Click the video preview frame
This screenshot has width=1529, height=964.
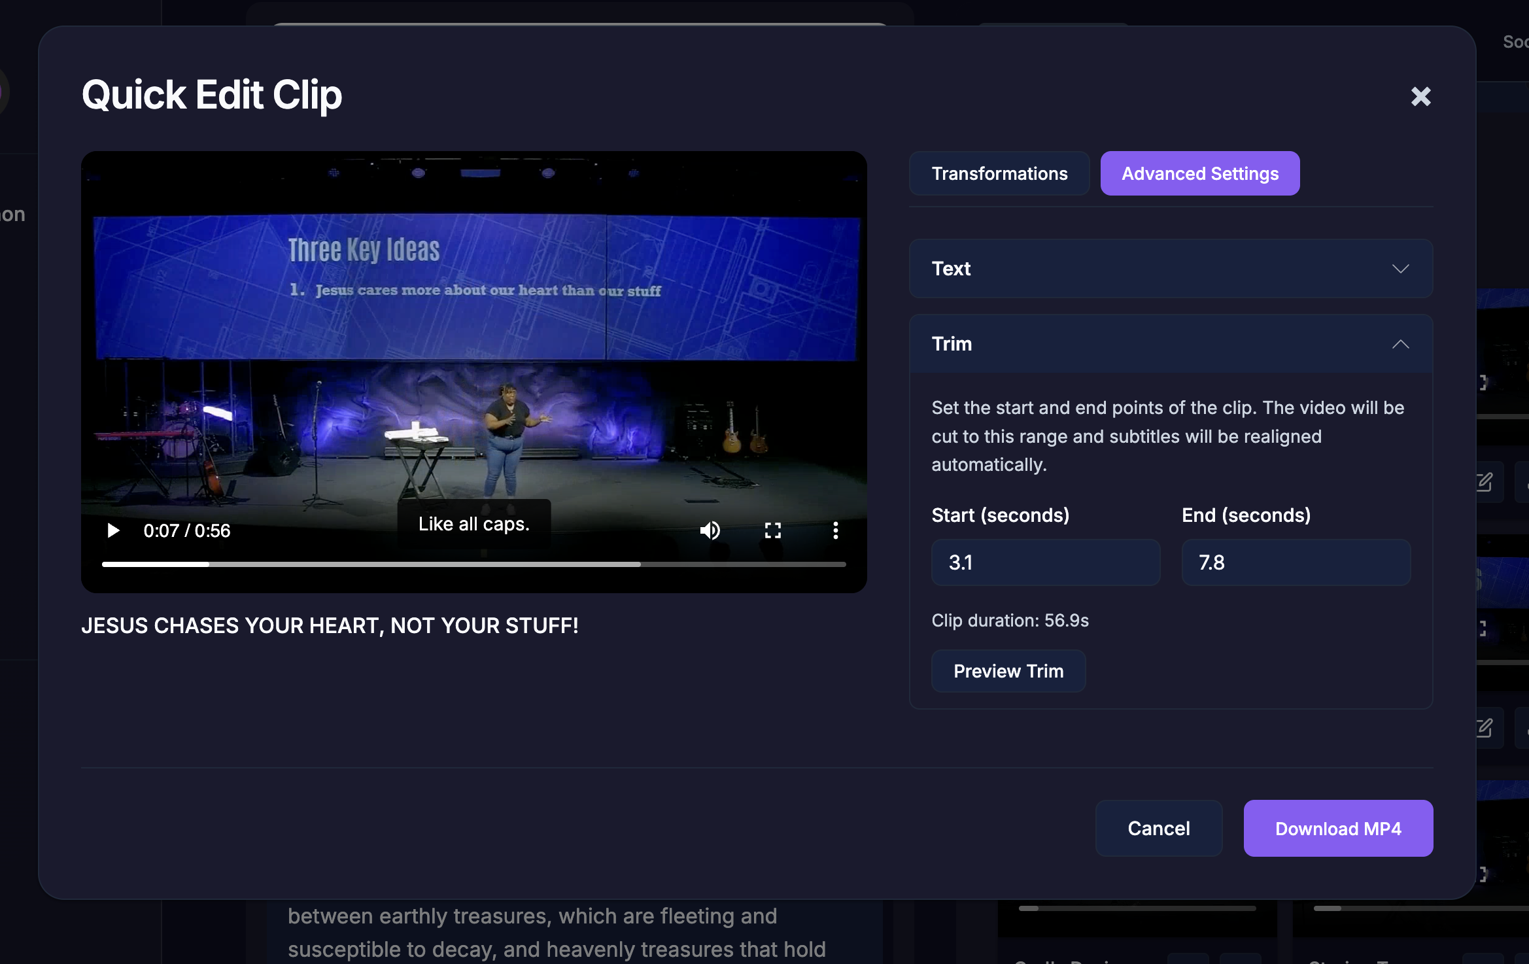[473, 340]
